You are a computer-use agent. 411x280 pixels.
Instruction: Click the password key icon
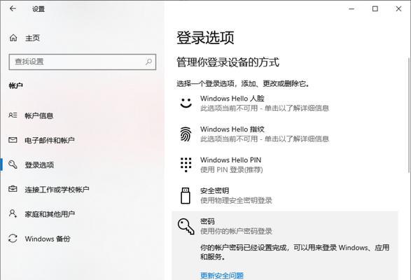pos(186,226)
